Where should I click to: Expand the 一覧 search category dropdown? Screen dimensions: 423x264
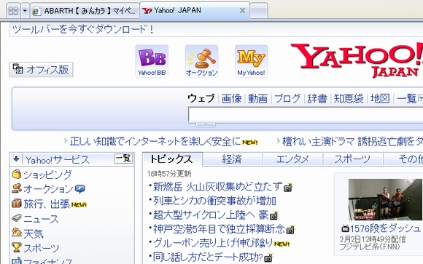[x=420, y=98]
